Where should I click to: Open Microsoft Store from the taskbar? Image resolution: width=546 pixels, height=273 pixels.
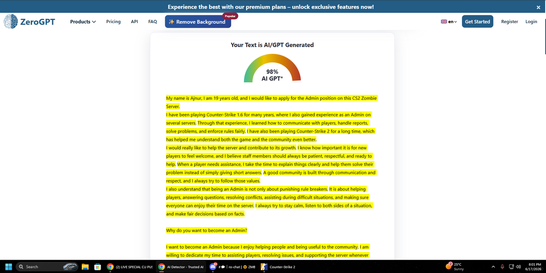pyautogui.click(x=98, y=267)
